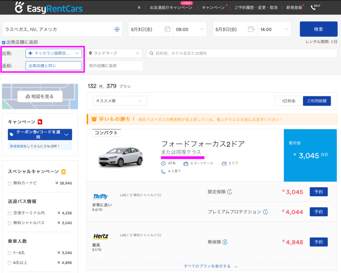The image size is (341, 273).
Task: Open the ランドマーク dropdown
Action: point(114,53)
